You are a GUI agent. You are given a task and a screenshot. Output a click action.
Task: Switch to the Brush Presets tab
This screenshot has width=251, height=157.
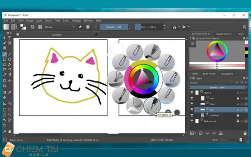[209, 74]
